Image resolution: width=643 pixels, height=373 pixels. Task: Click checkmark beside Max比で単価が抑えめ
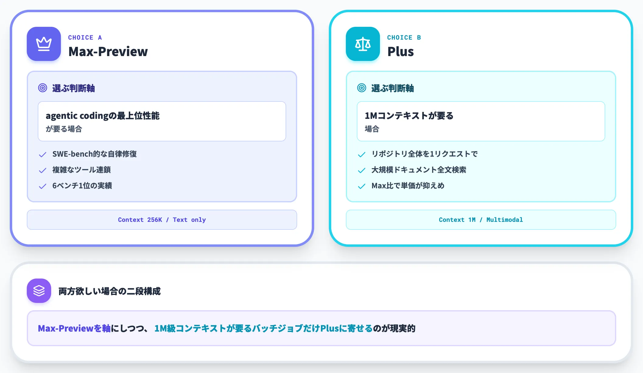tap(362, 186)
